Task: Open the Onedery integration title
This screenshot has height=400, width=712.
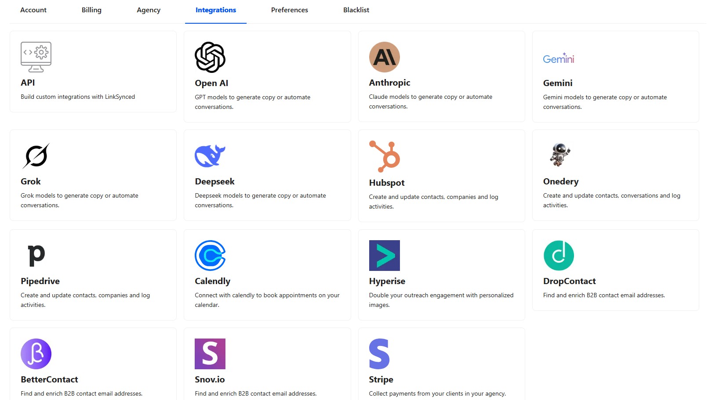Action: [x=561, y=182]
